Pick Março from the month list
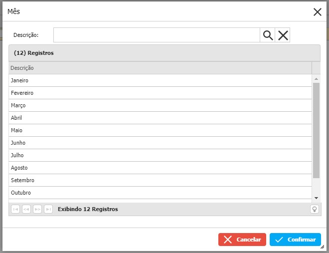The image size is (329, 253). 160,105
